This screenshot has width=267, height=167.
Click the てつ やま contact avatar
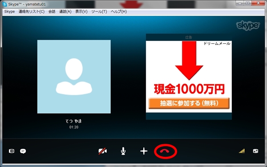pyautogui.click(x=74, y=77)
